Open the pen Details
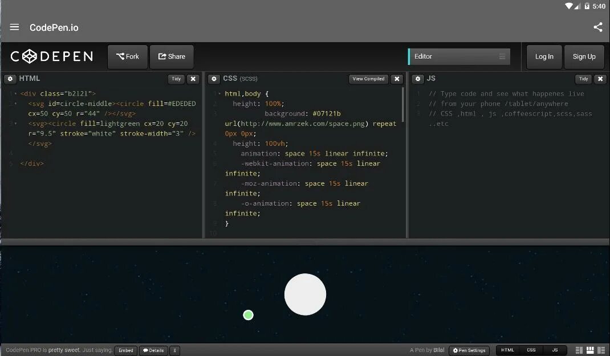This screenshot has width=610, height=356. 154,350
